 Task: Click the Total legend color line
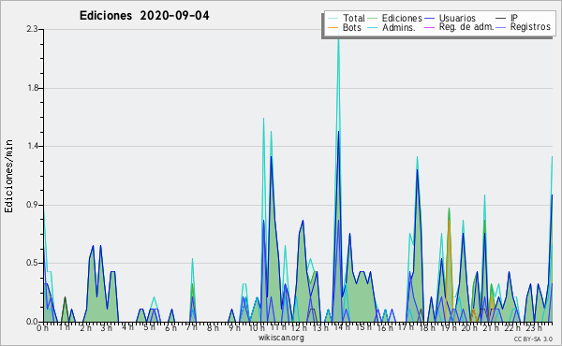tap(333, 19)
